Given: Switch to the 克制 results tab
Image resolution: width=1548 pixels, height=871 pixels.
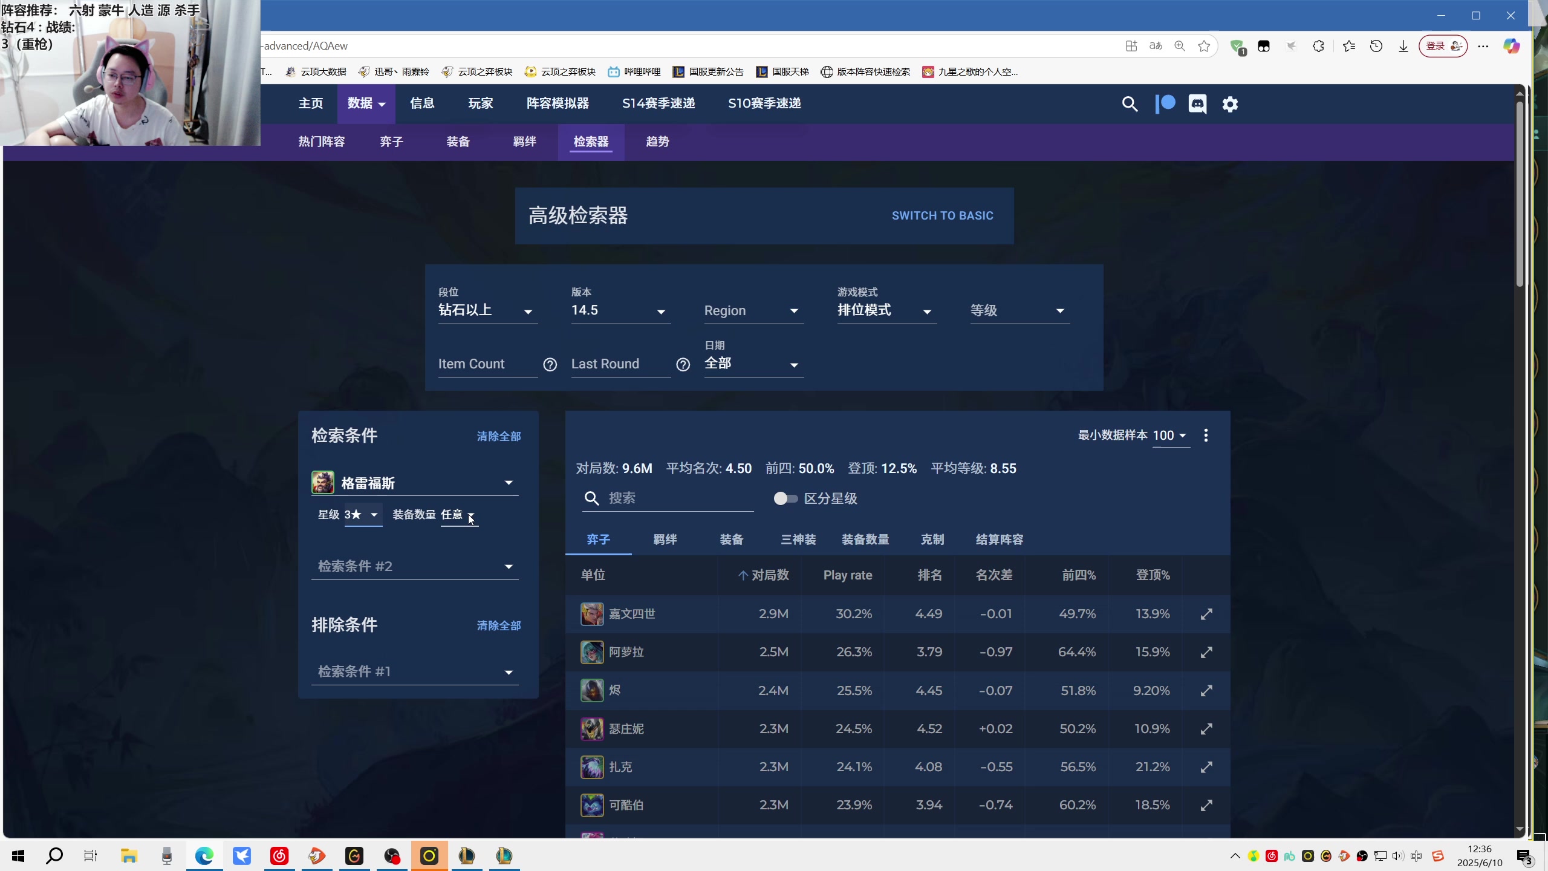Looking at the screenshot, I should pyautogui.click(x=932, y=540).
